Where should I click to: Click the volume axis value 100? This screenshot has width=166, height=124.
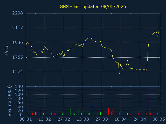click(19, 95)
